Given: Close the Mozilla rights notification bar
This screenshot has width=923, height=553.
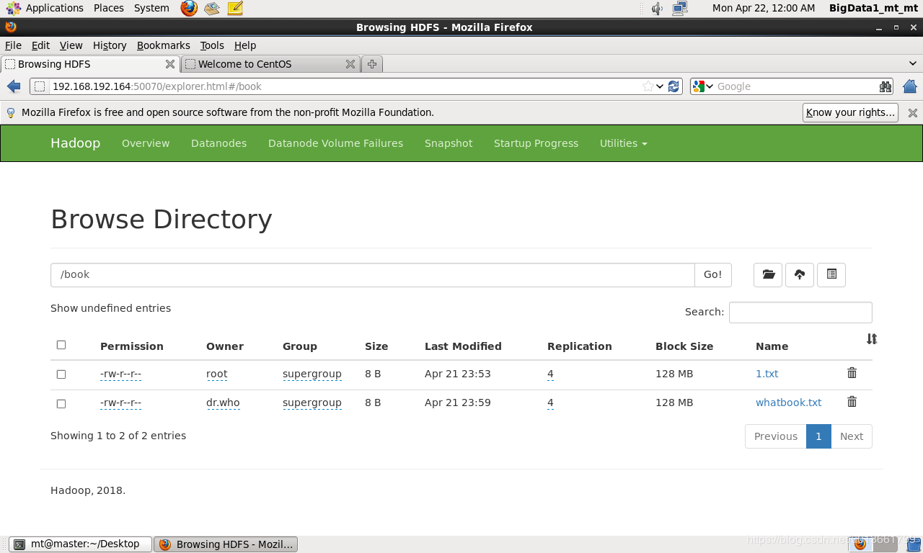Looking at the screenshot, I should pos(912,112).
